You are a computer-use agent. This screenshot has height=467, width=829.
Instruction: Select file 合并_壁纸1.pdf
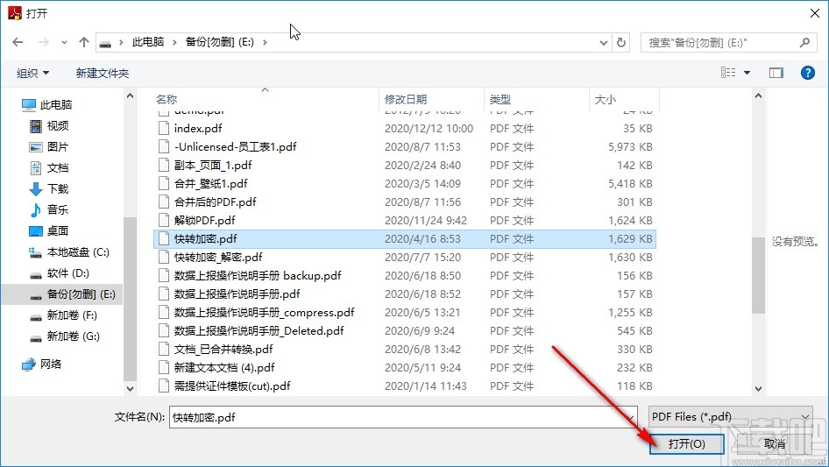pyautogui.click(x=405, y=183)
